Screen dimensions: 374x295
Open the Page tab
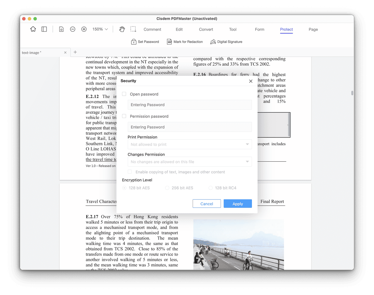313,29
